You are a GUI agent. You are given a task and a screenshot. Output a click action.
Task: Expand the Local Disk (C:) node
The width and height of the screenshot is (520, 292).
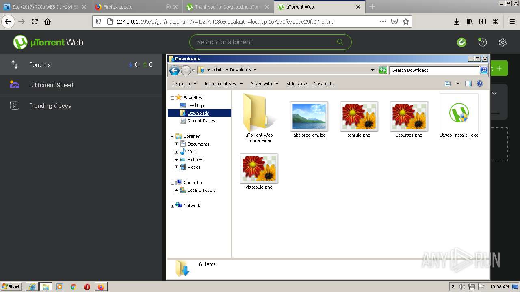pos(176,190)
